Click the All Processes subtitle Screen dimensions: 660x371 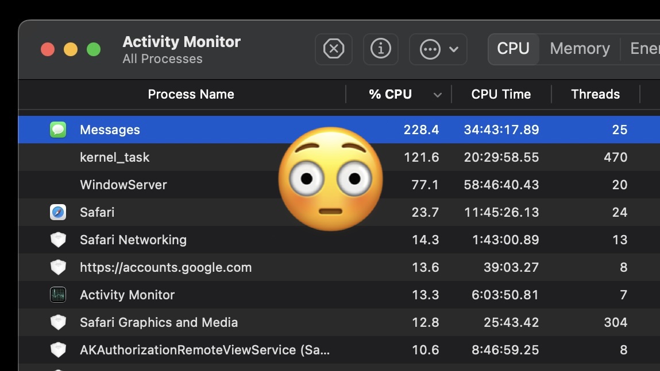[x=163, y=59]
